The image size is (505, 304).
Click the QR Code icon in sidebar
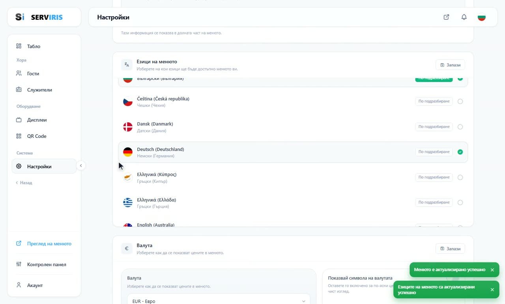pyautogui.click(x=19, y=136)
